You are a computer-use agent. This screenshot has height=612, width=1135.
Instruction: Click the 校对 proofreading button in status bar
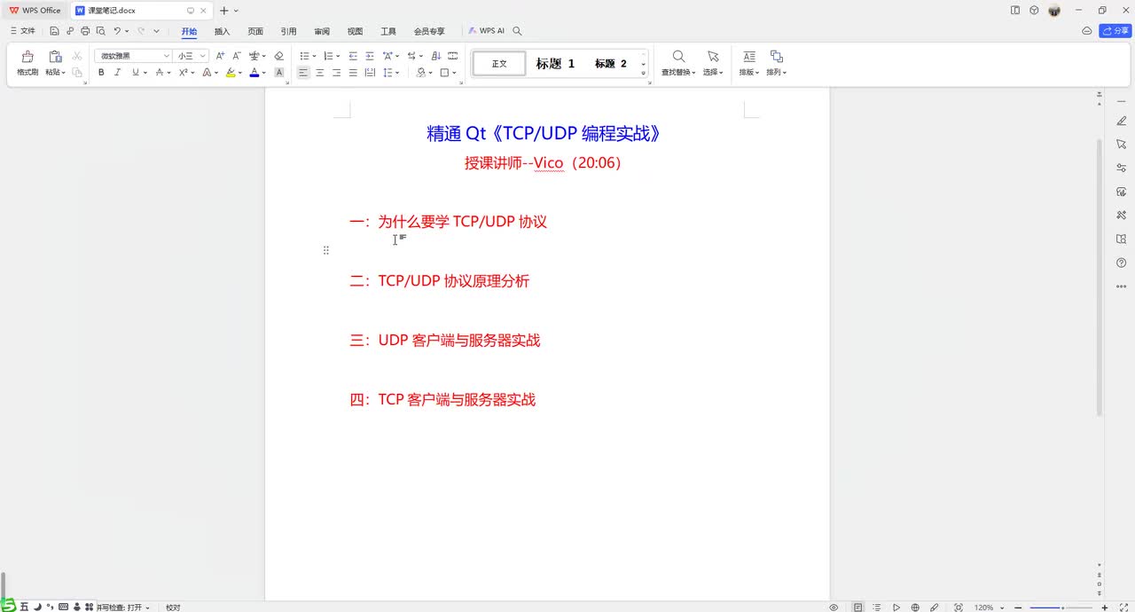173,608
